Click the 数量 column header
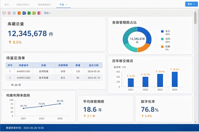199x132 pixels. point(78,65)
